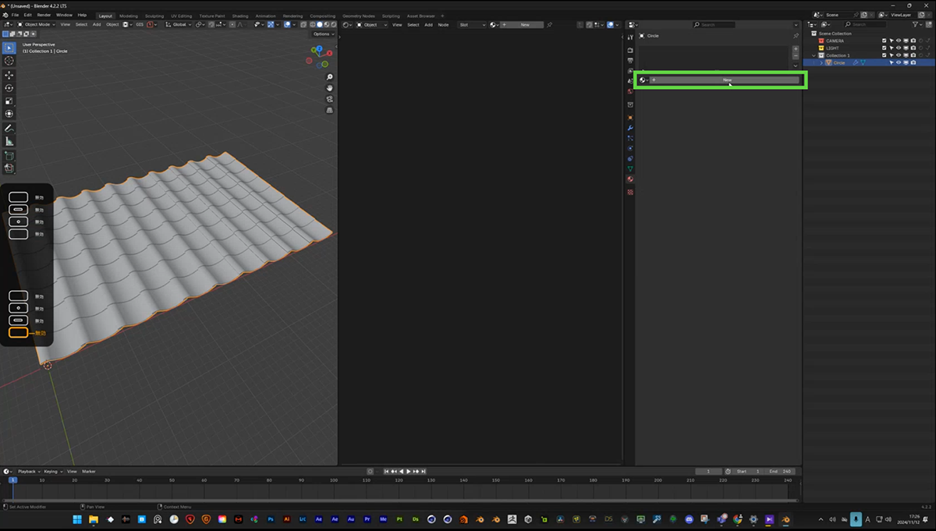936x531 pixels.
Task: Toggle camera view icon in viewport
Action: coord(330,99)
